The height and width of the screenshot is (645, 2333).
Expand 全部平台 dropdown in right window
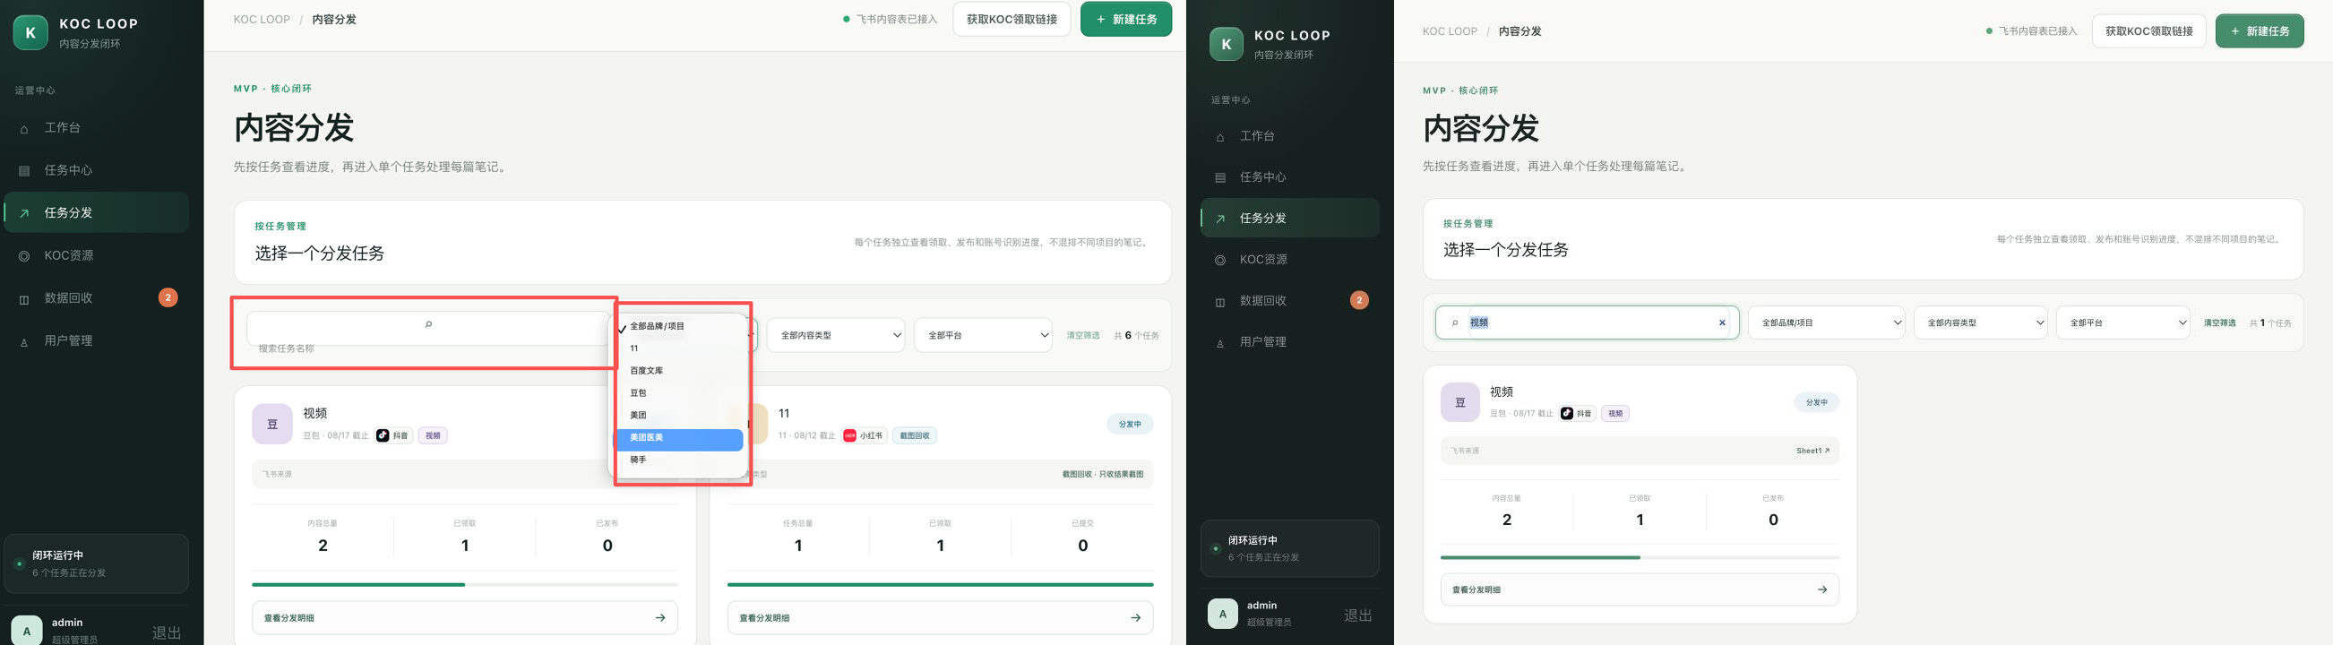[2122, 322]
